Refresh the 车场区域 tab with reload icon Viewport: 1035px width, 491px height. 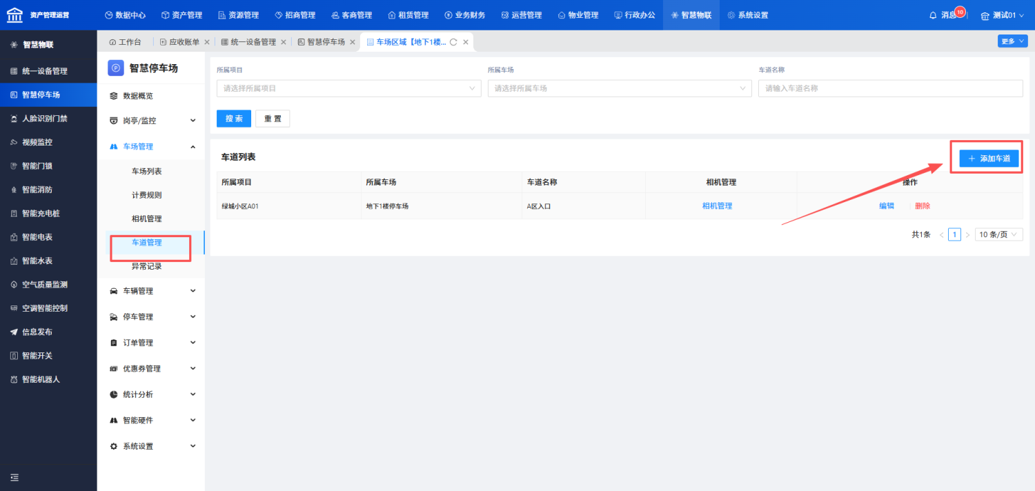pos(453,42)
